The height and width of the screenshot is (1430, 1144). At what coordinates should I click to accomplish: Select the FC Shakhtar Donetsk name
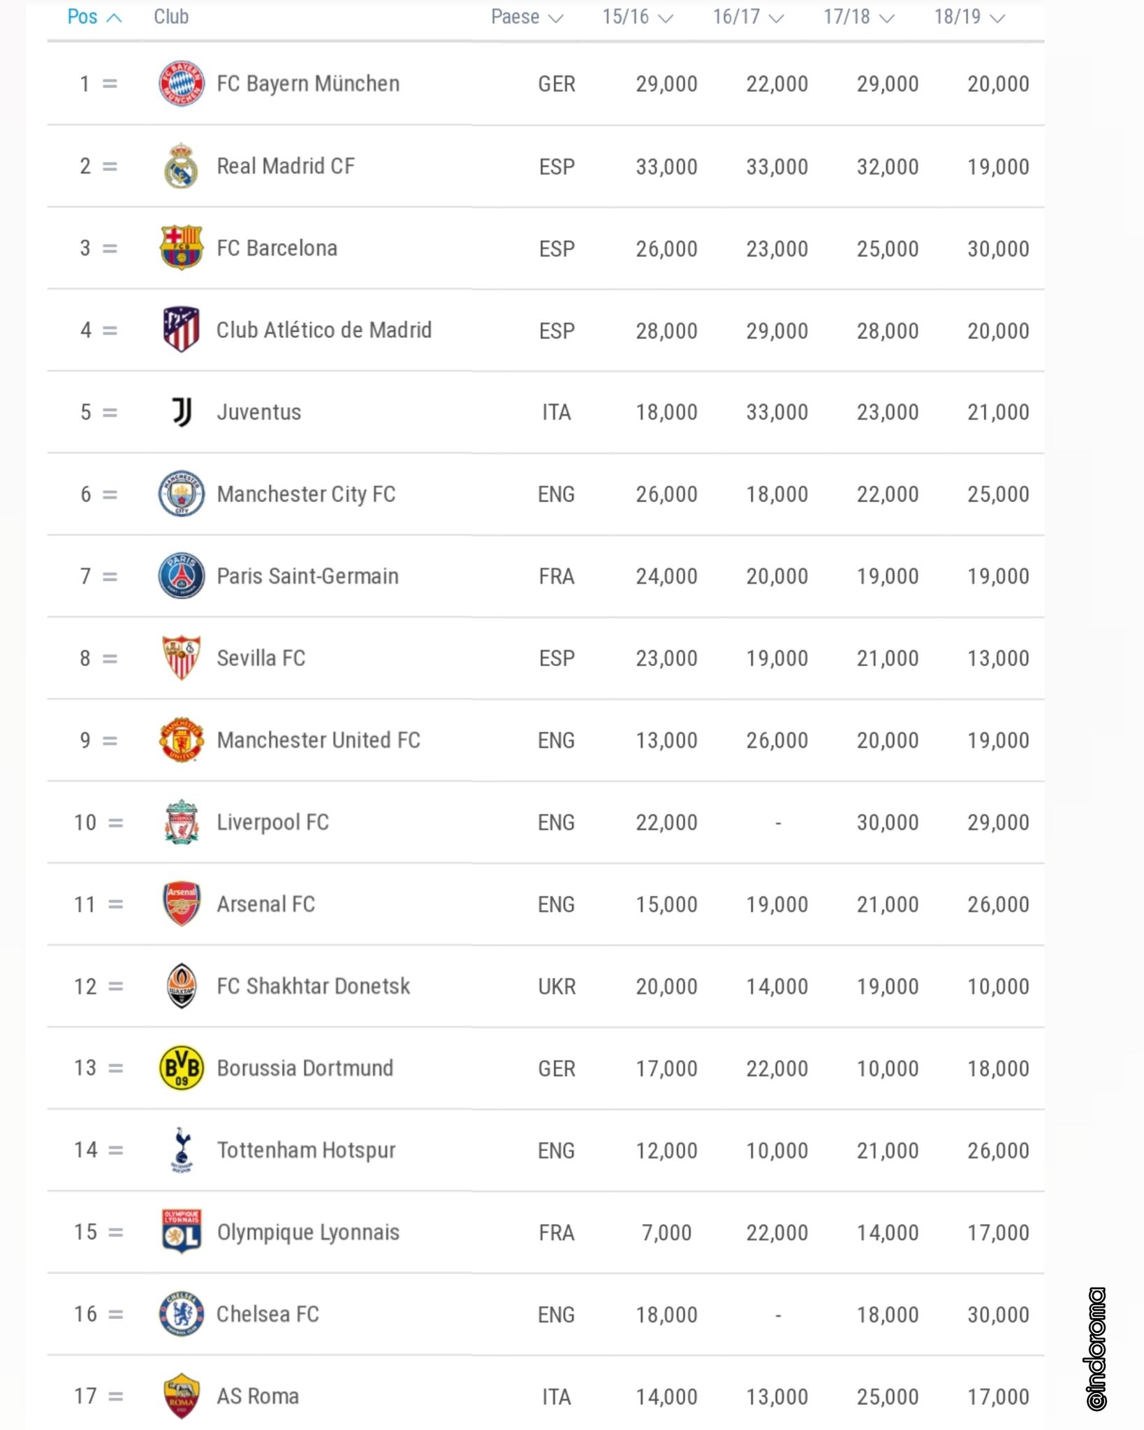(x=313, y=986)
